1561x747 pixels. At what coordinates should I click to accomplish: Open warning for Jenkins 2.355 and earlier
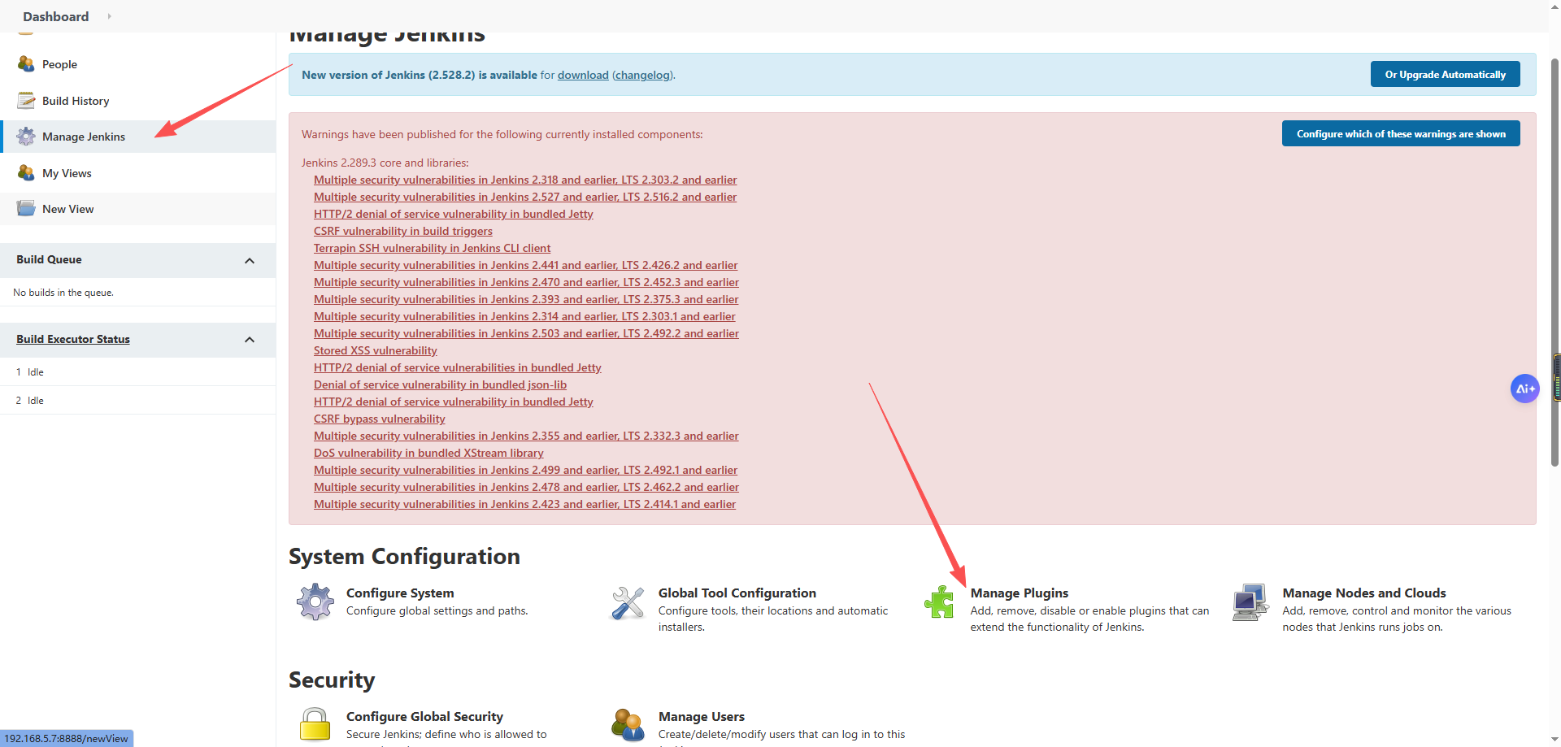coord(526,436)
